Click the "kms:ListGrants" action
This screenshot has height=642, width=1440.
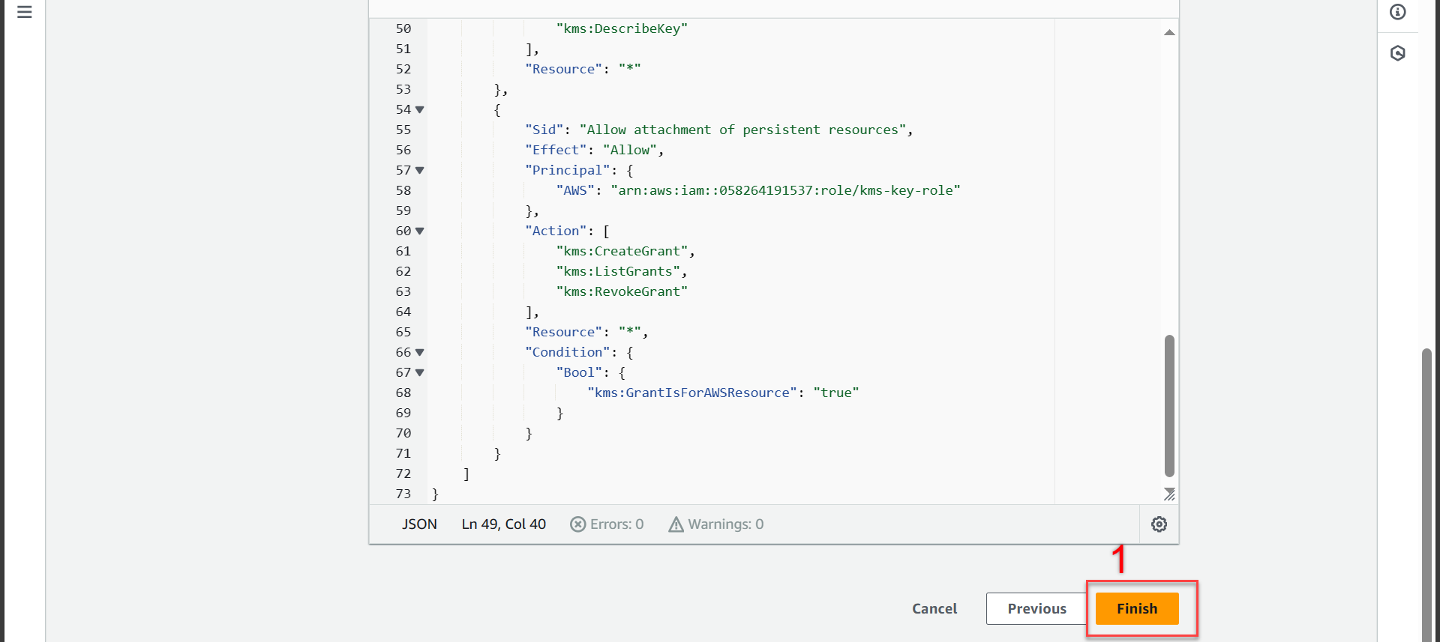pyautogui.click(x=618, y=271)
